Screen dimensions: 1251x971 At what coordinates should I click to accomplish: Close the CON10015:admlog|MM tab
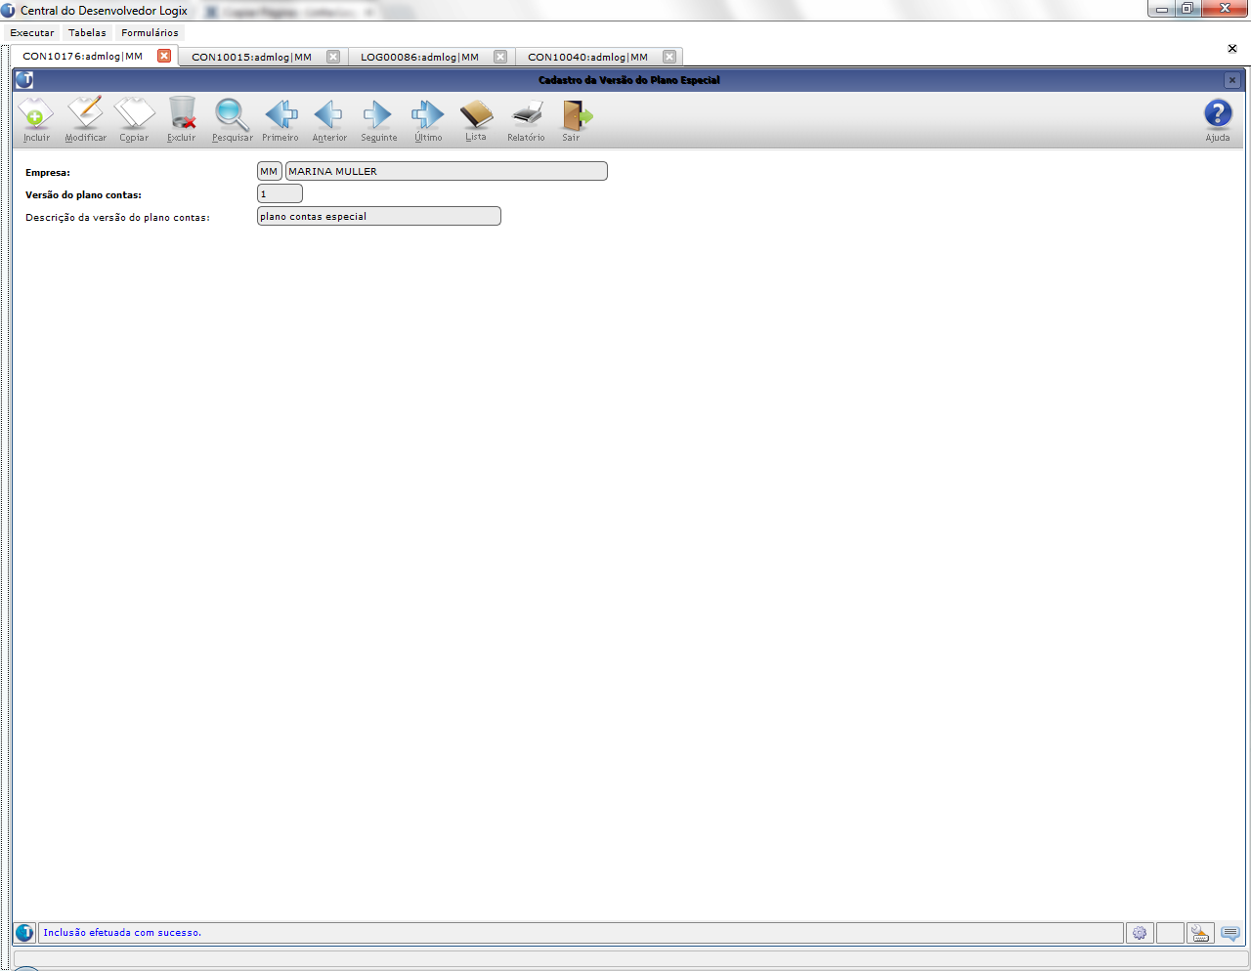point(333,57)
